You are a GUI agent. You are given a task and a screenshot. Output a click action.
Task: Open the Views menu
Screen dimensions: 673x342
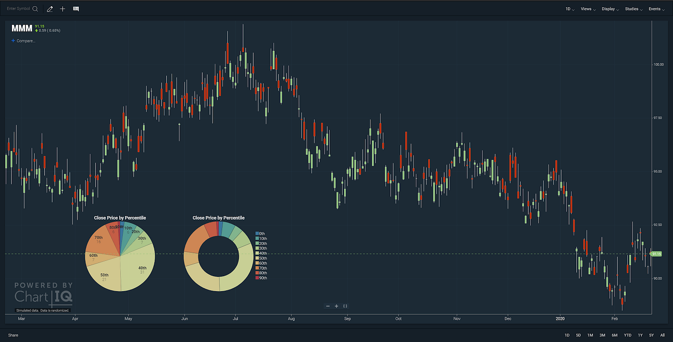[x=587, y=9]
